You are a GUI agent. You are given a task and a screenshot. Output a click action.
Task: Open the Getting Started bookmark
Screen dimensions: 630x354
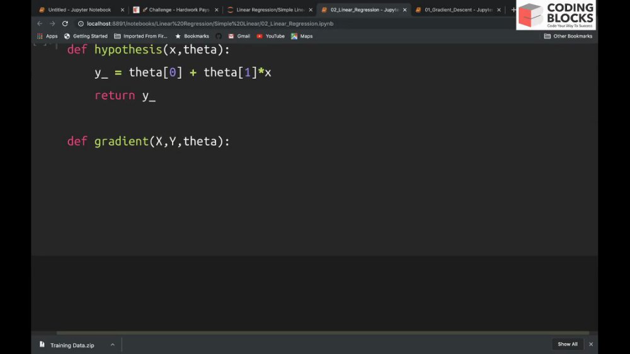tap(86, 36)
